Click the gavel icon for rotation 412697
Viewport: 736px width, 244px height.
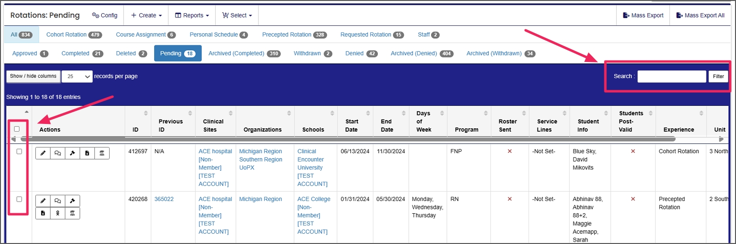[72, 153]
